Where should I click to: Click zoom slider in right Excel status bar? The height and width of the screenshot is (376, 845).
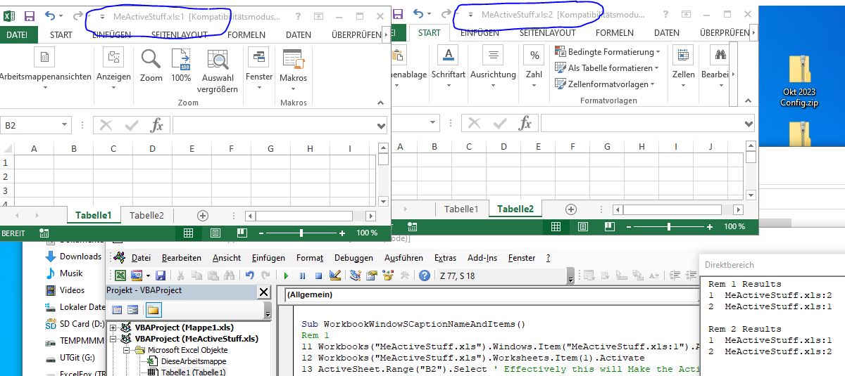669,226
